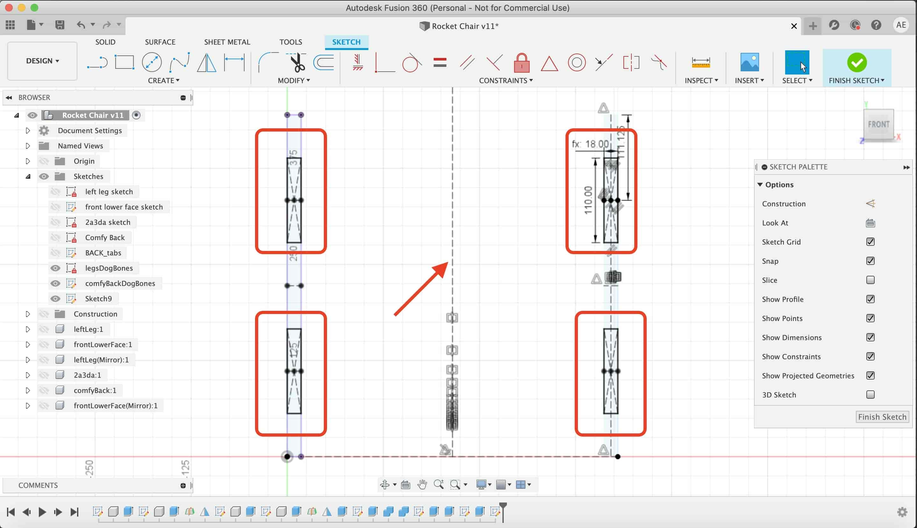Open the data panel grid icon
This screenshot has height=528, width=917.
(x=10, y=25)
